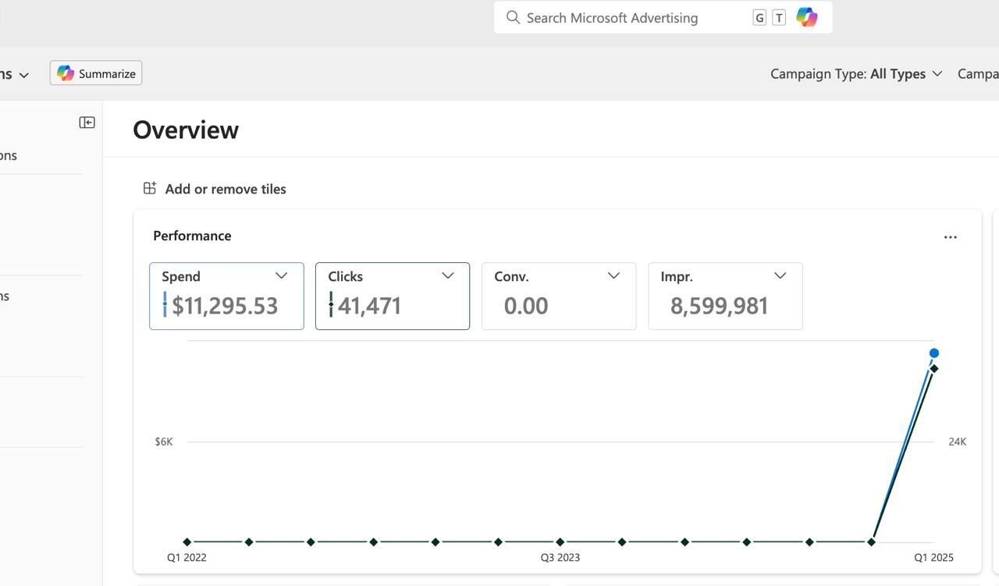The height and width of the screenshot is (586, 999).
Task: Focus the Search Microsoft Advertising field
Action: tap(663, 17)
